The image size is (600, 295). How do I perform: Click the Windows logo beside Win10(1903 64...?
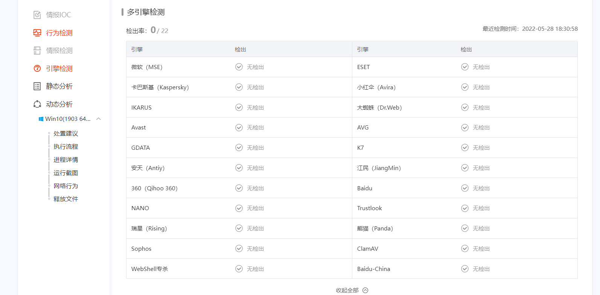pos(41,119)
